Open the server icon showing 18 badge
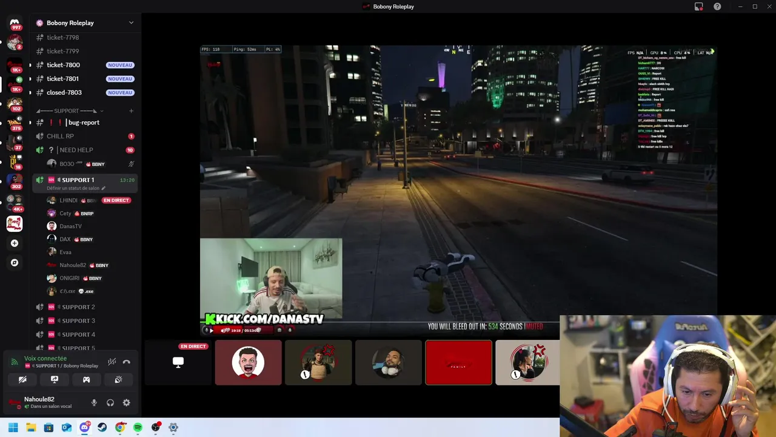 point(15,162)
